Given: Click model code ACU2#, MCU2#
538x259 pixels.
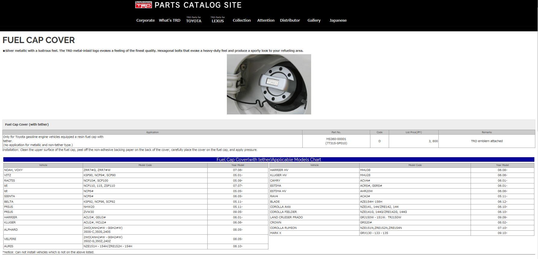Looking at the screenshot, I should 95,223.
